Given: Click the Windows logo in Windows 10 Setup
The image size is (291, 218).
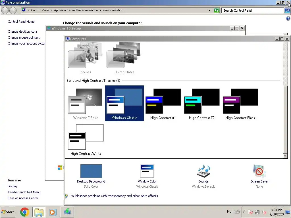Looking at the screenshot, I should click(x=60, y=167).
